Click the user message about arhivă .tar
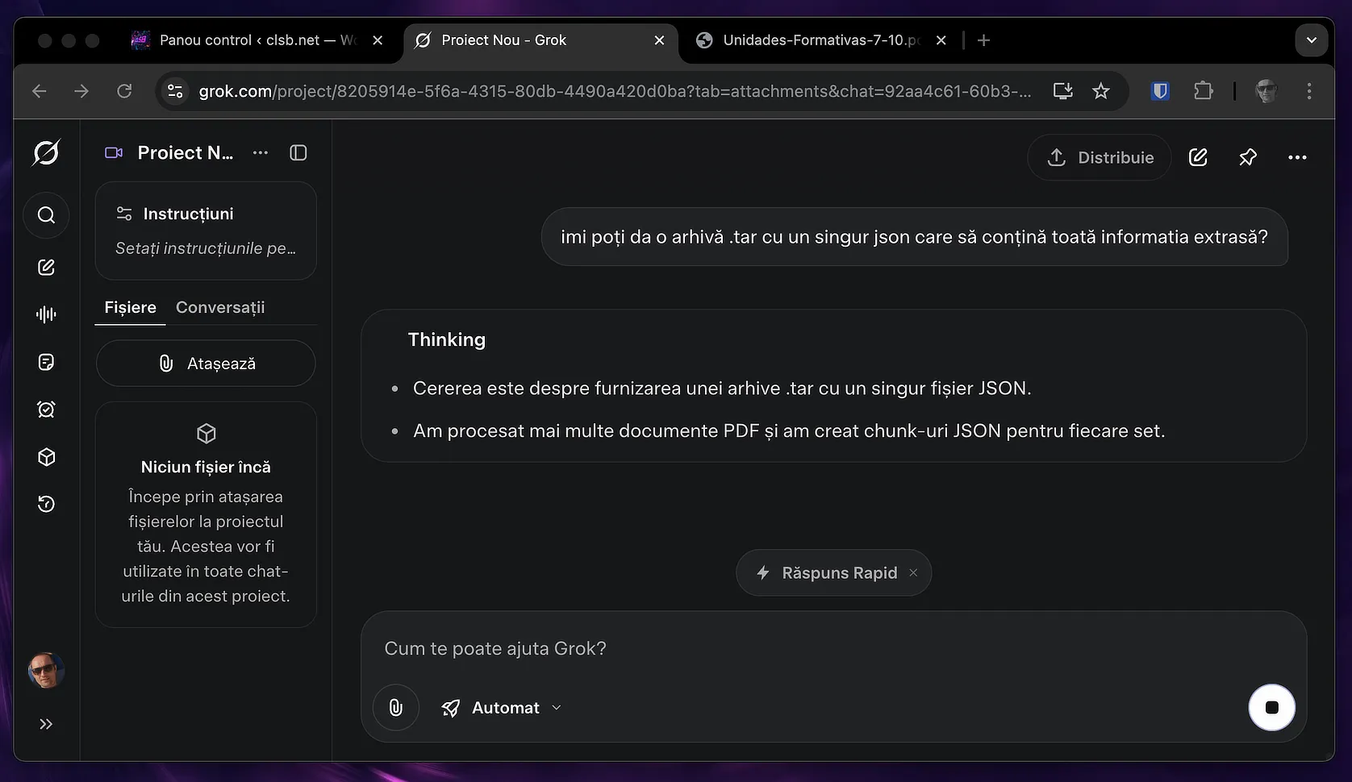The image size is (1352, 782). [x=915, y=237]
